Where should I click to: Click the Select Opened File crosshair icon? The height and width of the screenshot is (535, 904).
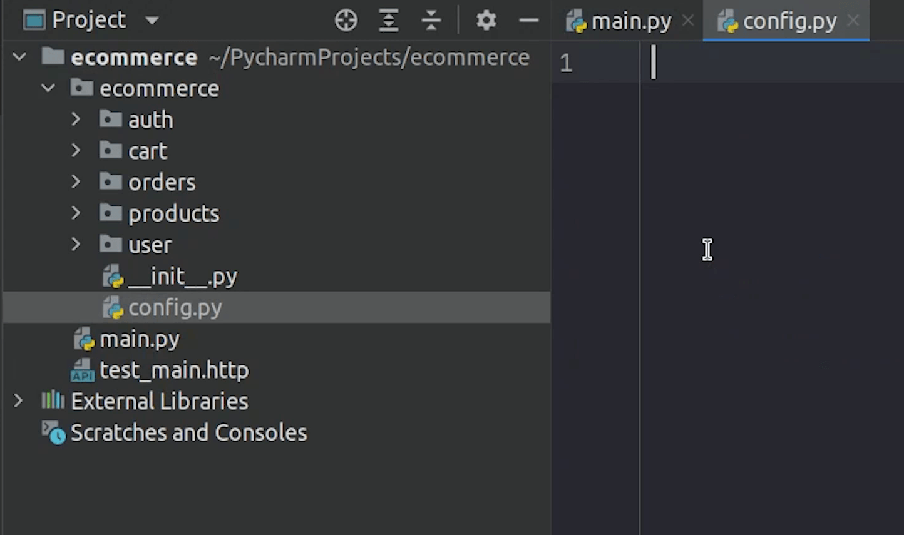point(346,21)
